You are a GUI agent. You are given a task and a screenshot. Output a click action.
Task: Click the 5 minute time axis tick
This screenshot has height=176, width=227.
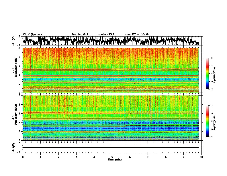pyautogui.click(x=112, y=157)
